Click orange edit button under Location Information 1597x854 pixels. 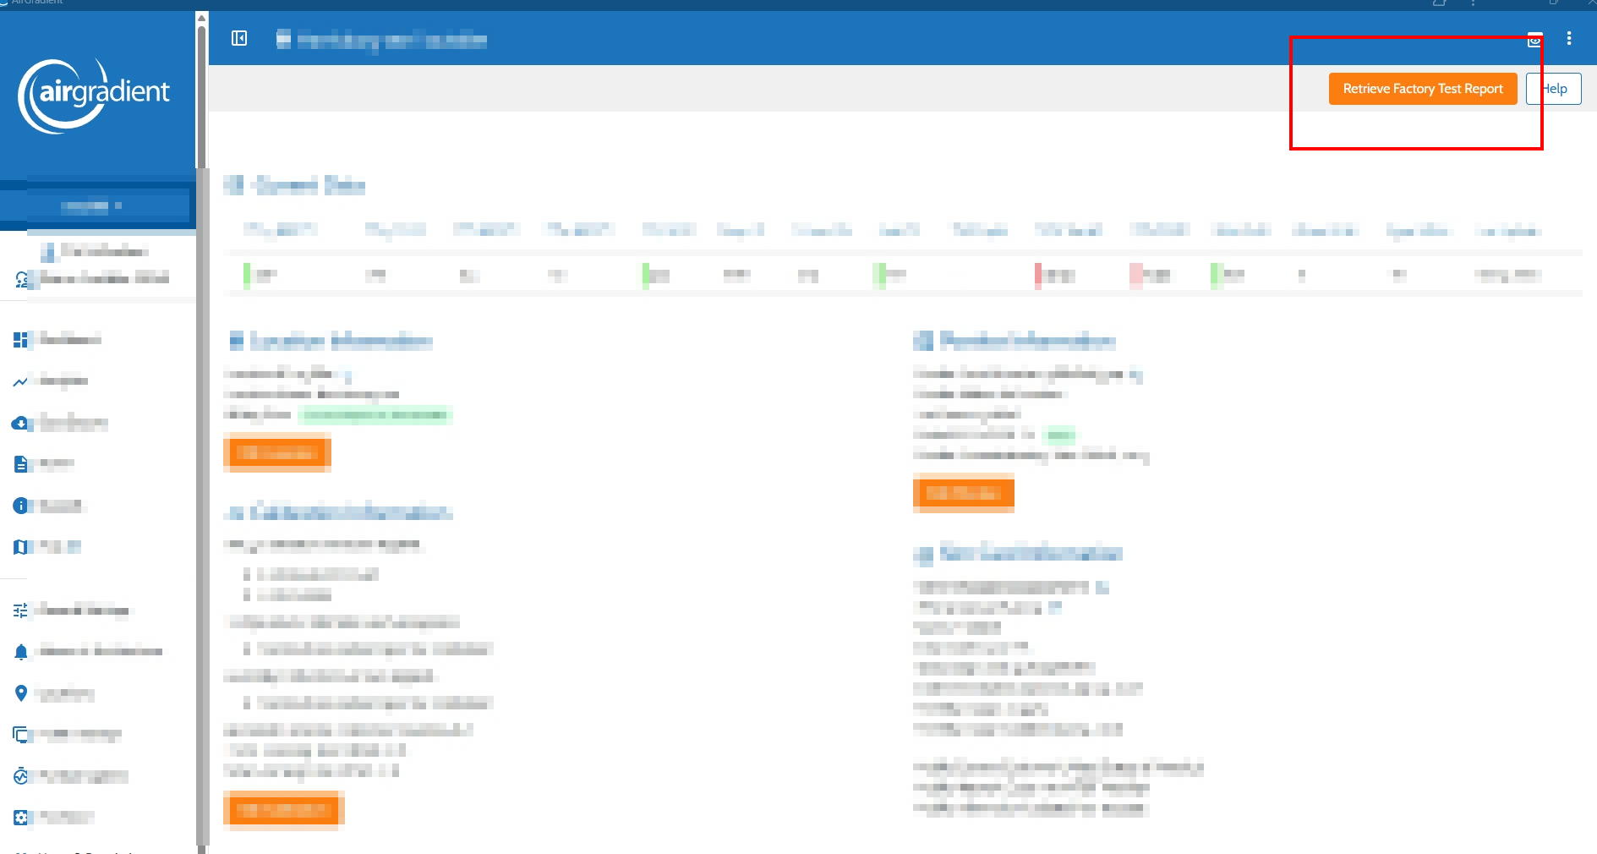click(x=276, y=453)
